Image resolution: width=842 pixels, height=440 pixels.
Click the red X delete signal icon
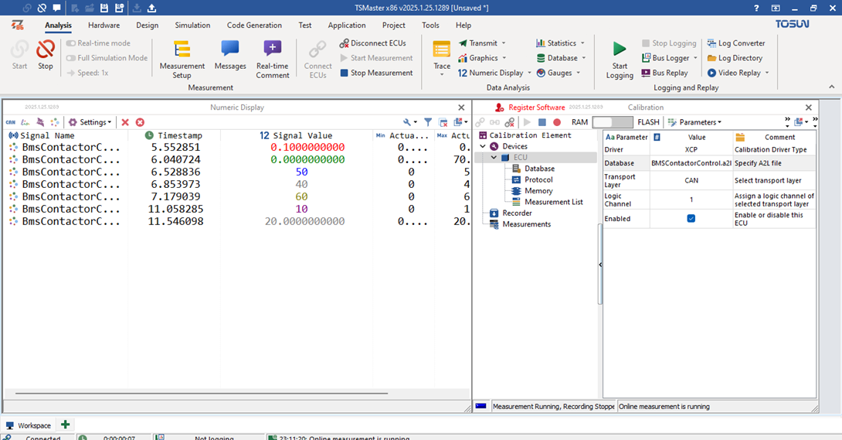[125, 122]
